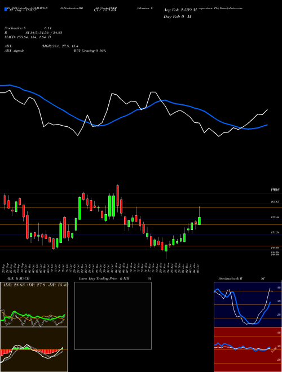Click the blue 12 Day SMA legend square
282x372 pixels.
tap(6, 9)
